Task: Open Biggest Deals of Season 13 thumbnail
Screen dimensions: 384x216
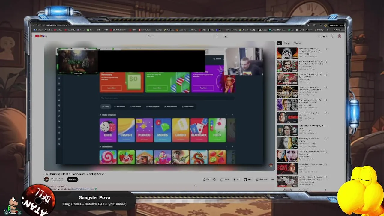Action: (287, 79)
